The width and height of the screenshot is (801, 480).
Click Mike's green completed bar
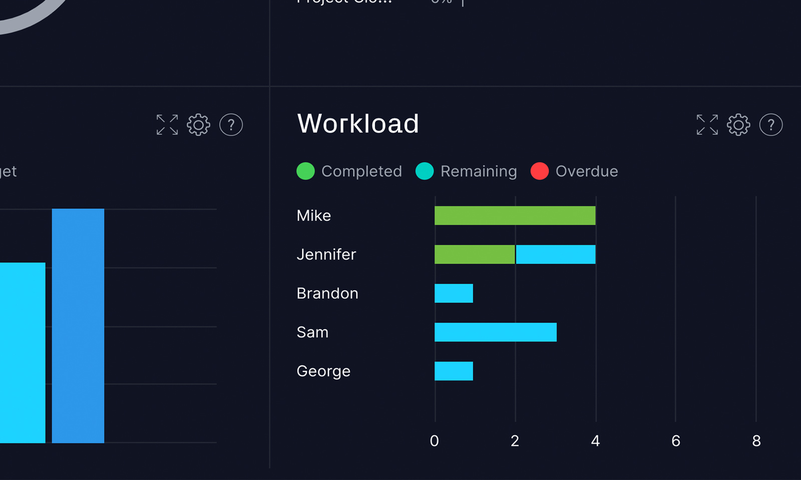(x=515, y=216)
